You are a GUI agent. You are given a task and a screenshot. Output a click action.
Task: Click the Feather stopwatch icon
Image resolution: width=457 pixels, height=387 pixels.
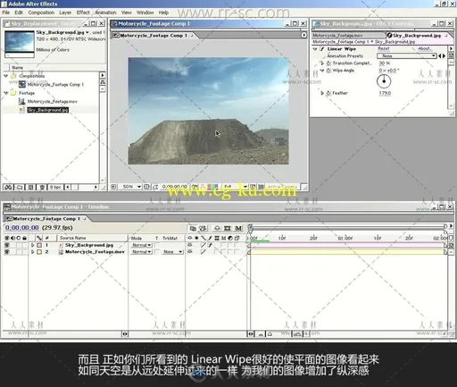tap(328, 93)
